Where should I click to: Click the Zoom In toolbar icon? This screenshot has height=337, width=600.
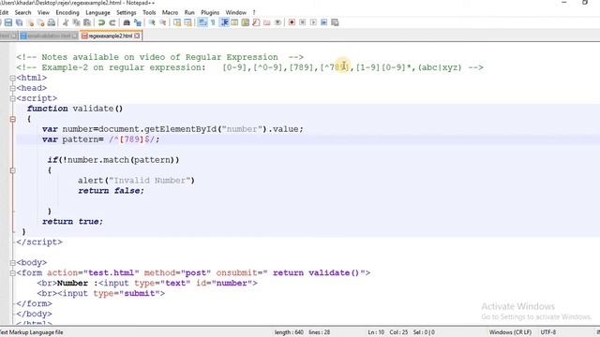[x=152, y=22]
